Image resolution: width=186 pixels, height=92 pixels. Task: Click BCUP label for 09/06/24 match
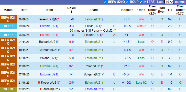point(8,26)
